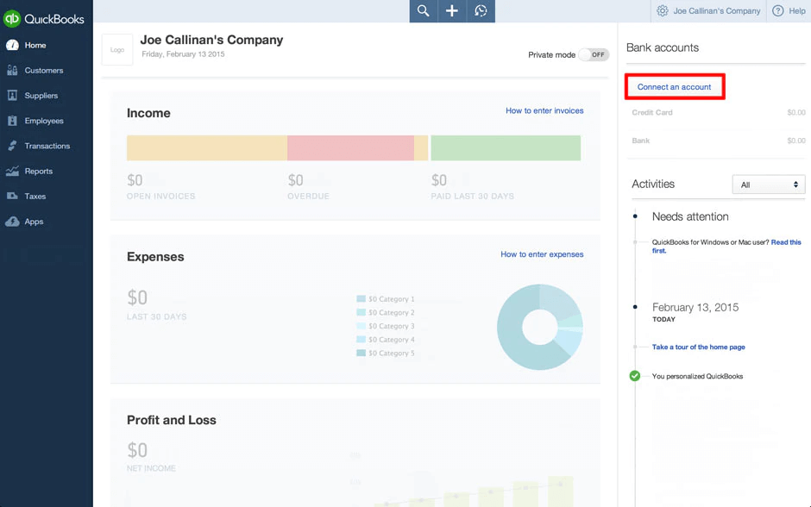Click the Bank account row

click(719, 141)
